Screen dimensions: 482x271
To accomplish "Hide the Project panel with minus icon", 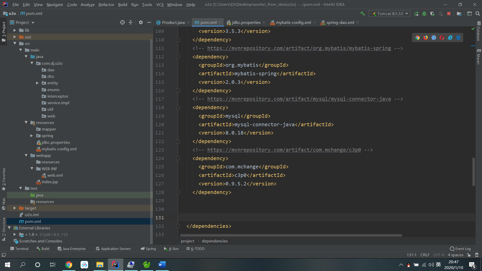I will pos(149,22).
